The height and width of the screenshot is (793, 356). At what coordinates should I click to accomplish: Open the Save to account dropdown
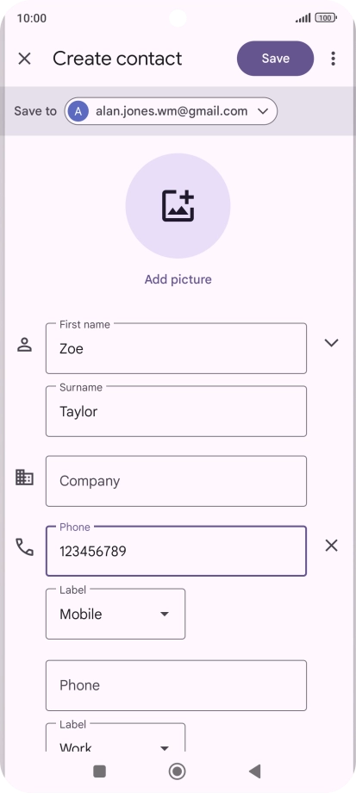171,111
